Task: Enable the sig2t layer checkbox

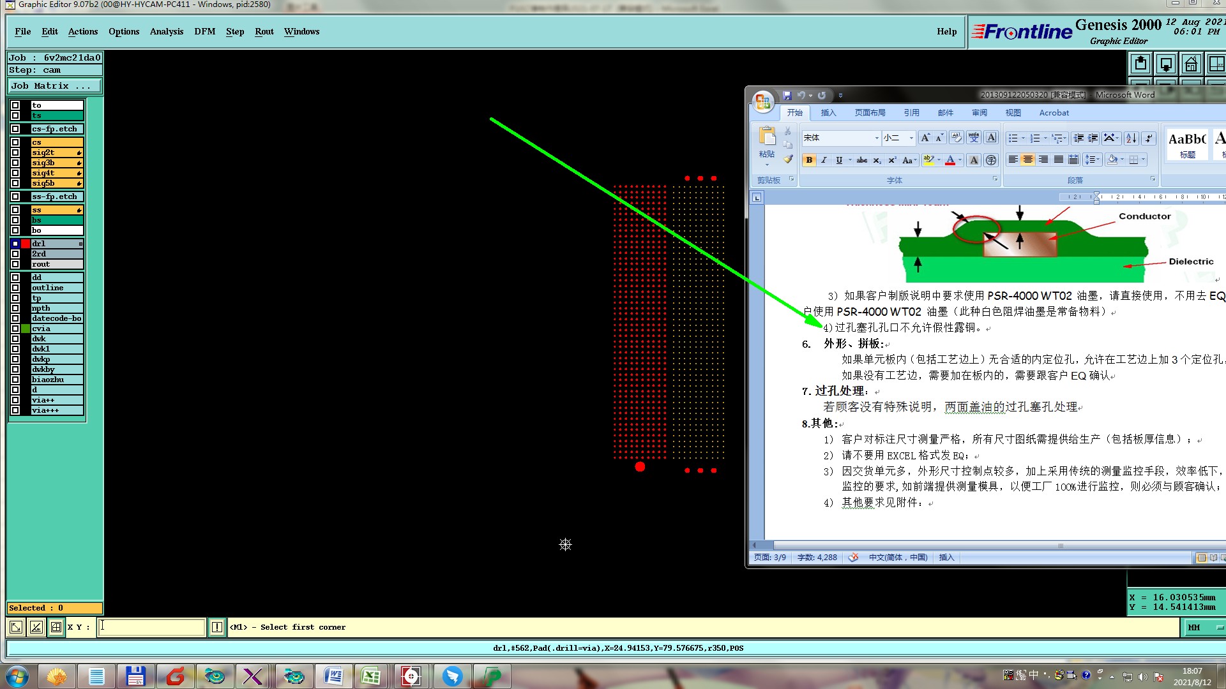Action: tap(15, 152)
